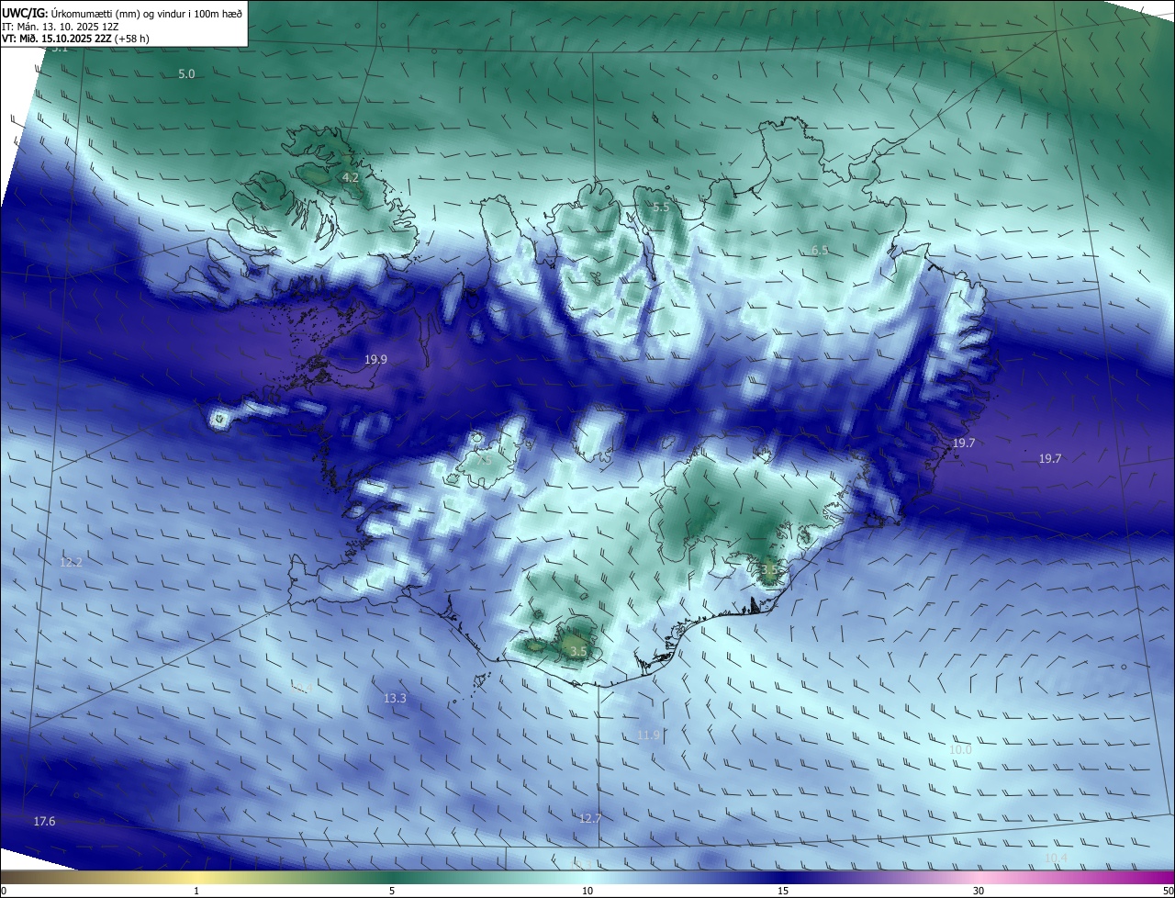Click the 12.7 value label on the map
The image size is (1175, 898).
(590, 818)
